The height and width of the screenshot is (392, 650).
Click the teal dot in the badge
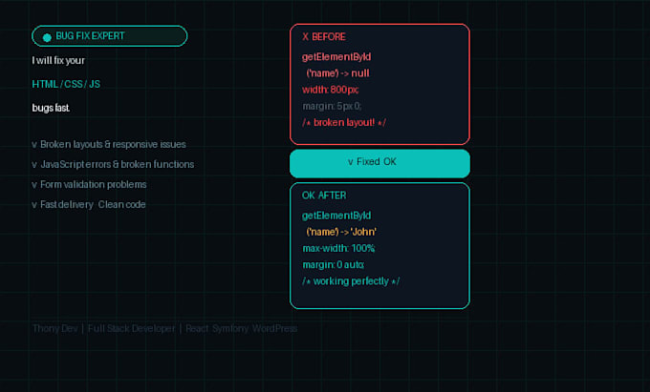pyautogui.click(x=47, y=37)
